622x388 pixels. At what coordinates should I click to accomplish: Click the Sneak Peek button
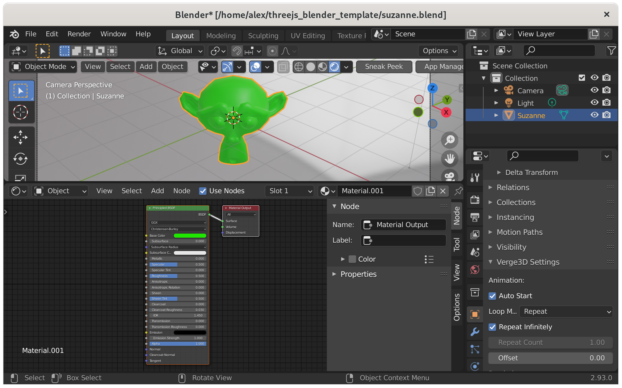click(x=383, y=66)
